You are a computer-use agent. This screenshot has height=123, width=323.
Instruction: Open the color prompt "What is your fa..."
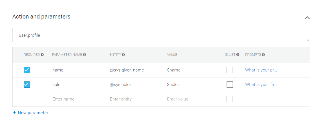tap(261, 85)
